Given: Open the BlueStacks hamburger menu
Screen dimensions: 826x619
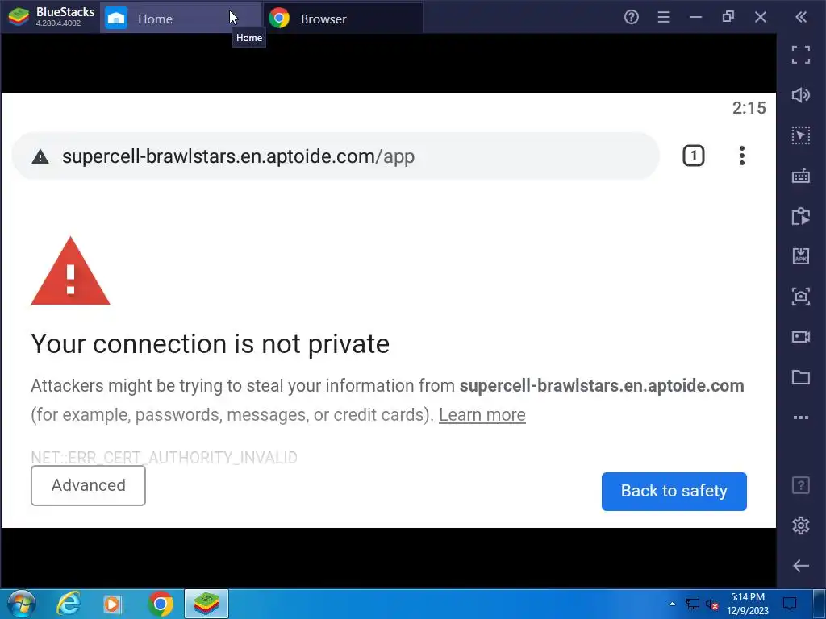Looking at the screenshot, I should [x=663, y=18].
